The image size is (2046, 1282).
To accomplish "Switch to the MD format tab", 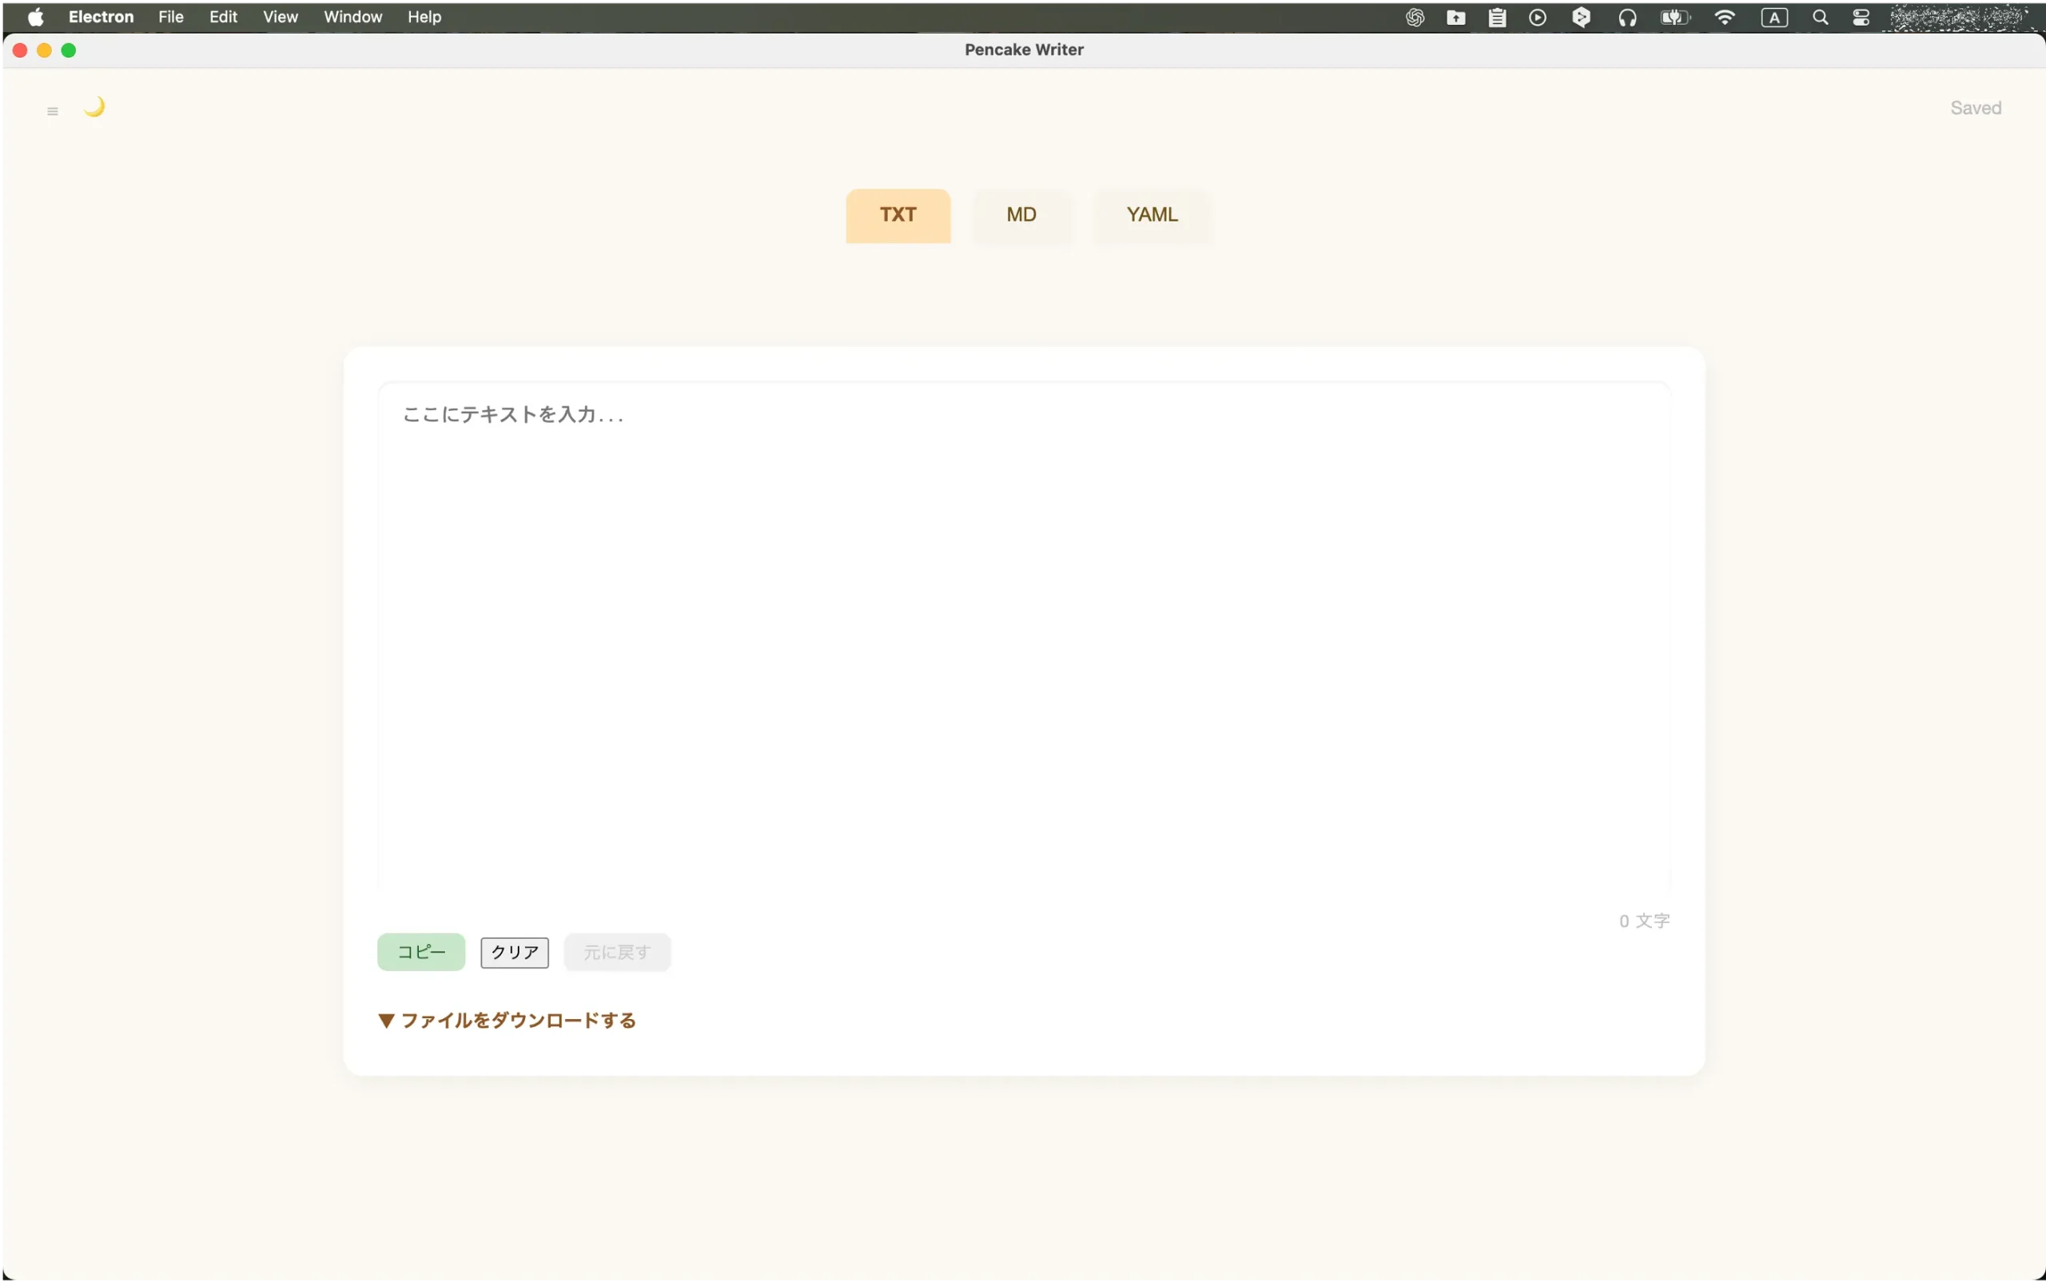I will [x=1021, y=215].
